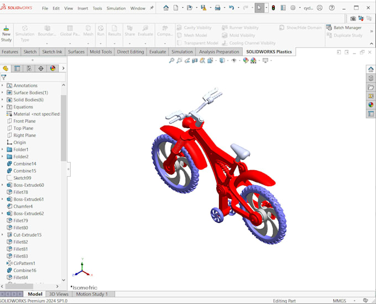Switch to the Mold Tools tab
The width and height of the screenshot is (376, 304).
[101, 52]
